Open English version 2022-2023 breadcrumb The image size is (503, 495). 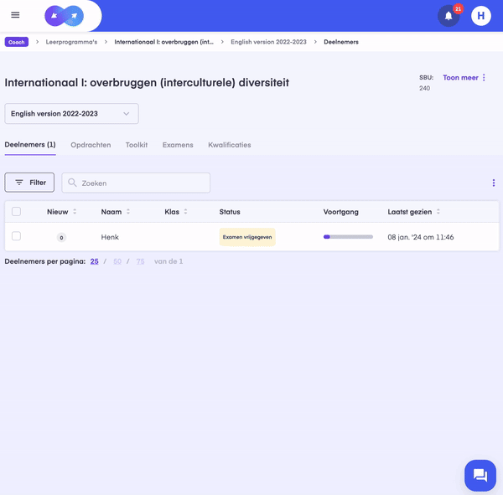pyautogui.click(x=268, y=42)
